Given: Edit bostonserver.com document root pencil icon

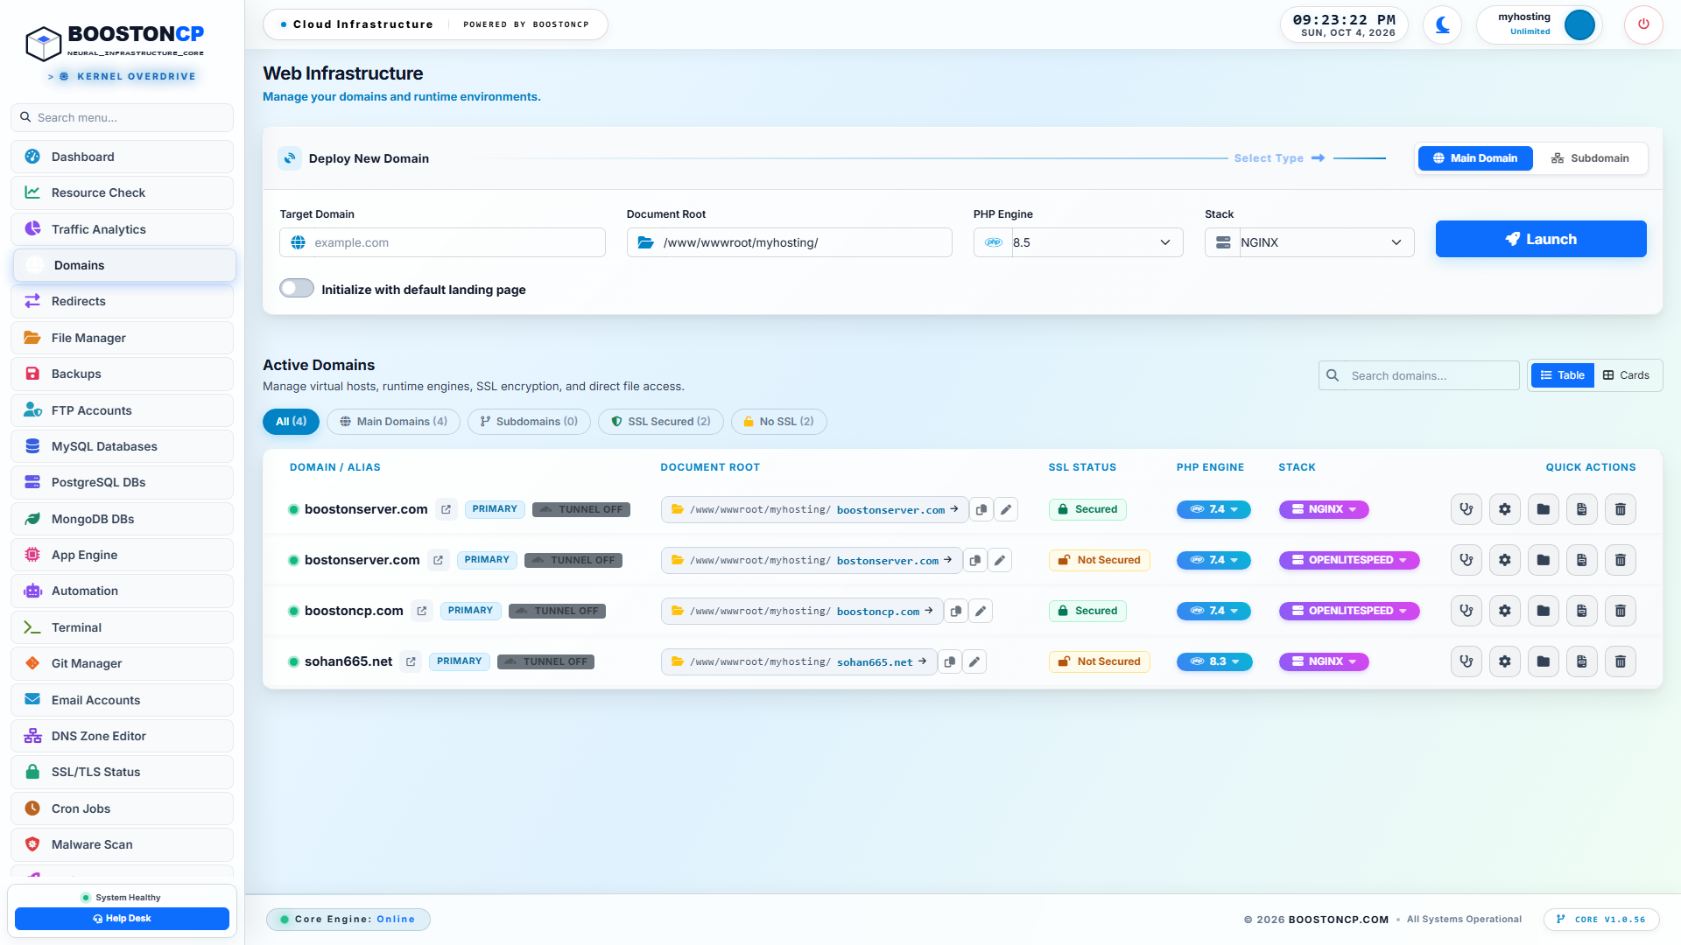Looking at the screenshot, I should click(x=1000, y=560).
